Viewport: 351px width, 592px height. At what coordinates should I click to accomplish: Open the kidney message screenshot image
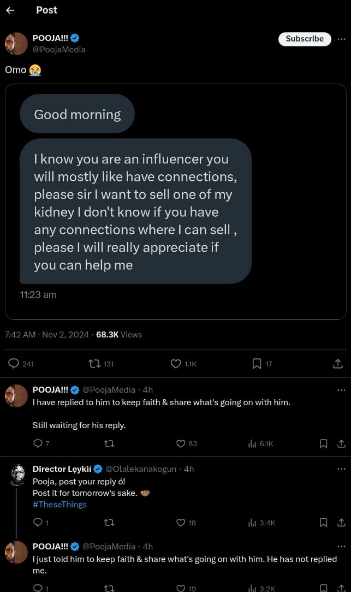tap(175, 201)
